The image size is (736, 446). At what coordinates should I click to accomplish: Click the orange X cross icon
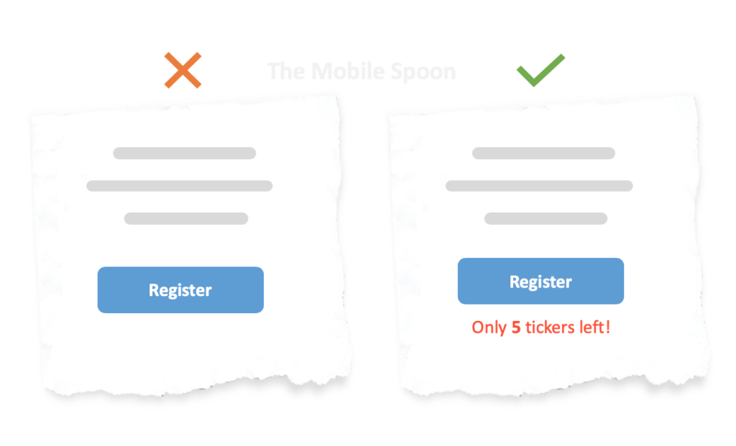coord(183,70)
